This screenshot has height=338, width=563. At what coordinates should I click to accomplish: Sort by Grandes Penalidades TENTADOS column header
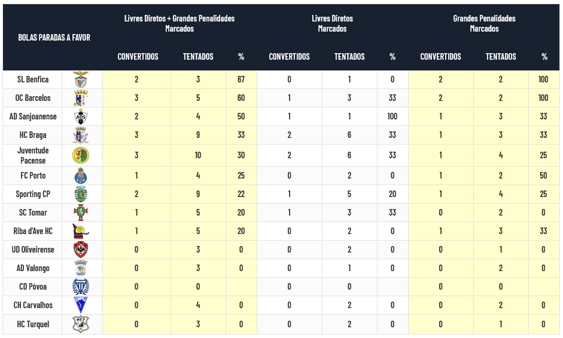click(x=501, y=57)
